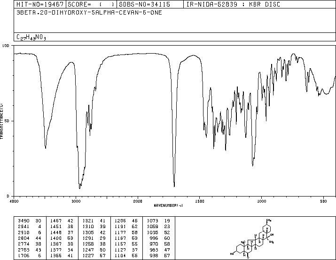Click the WAVENUMBER axis title
This screenshot has height=260, width=336.
(168, 205)
